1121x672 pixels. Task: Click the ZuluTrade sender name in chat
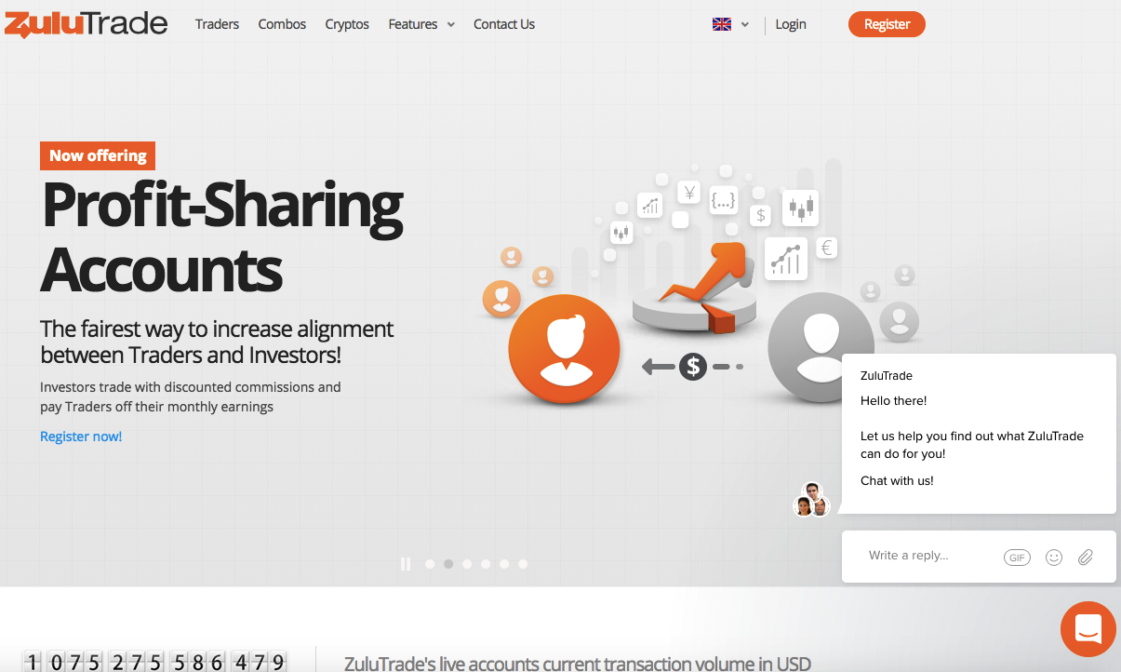887,376
